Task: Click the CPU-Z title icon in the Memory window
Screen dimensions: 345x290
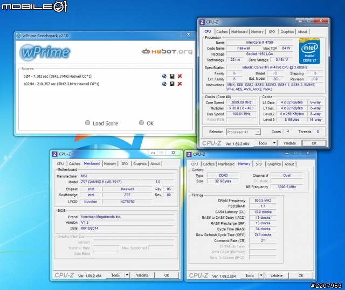Action: 189,154
